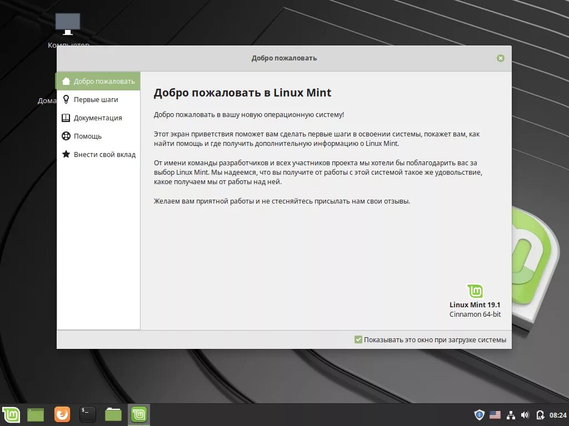569x426 pixels.
Task: Click the Добро пожаловать window title bar
Action: tap(284, 58)
